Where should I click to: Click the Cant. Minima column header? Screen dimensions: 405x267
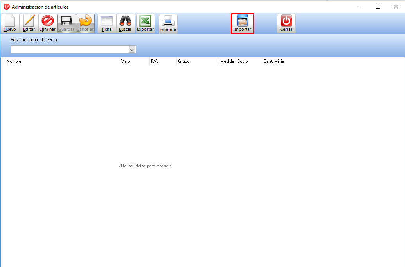tap(273, 61)
